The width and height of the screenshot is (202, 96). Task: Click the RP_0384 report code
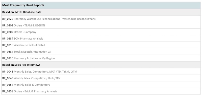8,52
